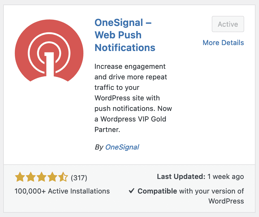This screenshot has height=217, width=259.
Task: Click the 100,000+ Active Installations text
Action: pyautogui.click(x=62, y=191)
